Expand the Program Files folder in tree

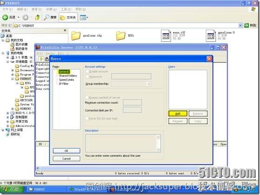(x=13, y=74)
